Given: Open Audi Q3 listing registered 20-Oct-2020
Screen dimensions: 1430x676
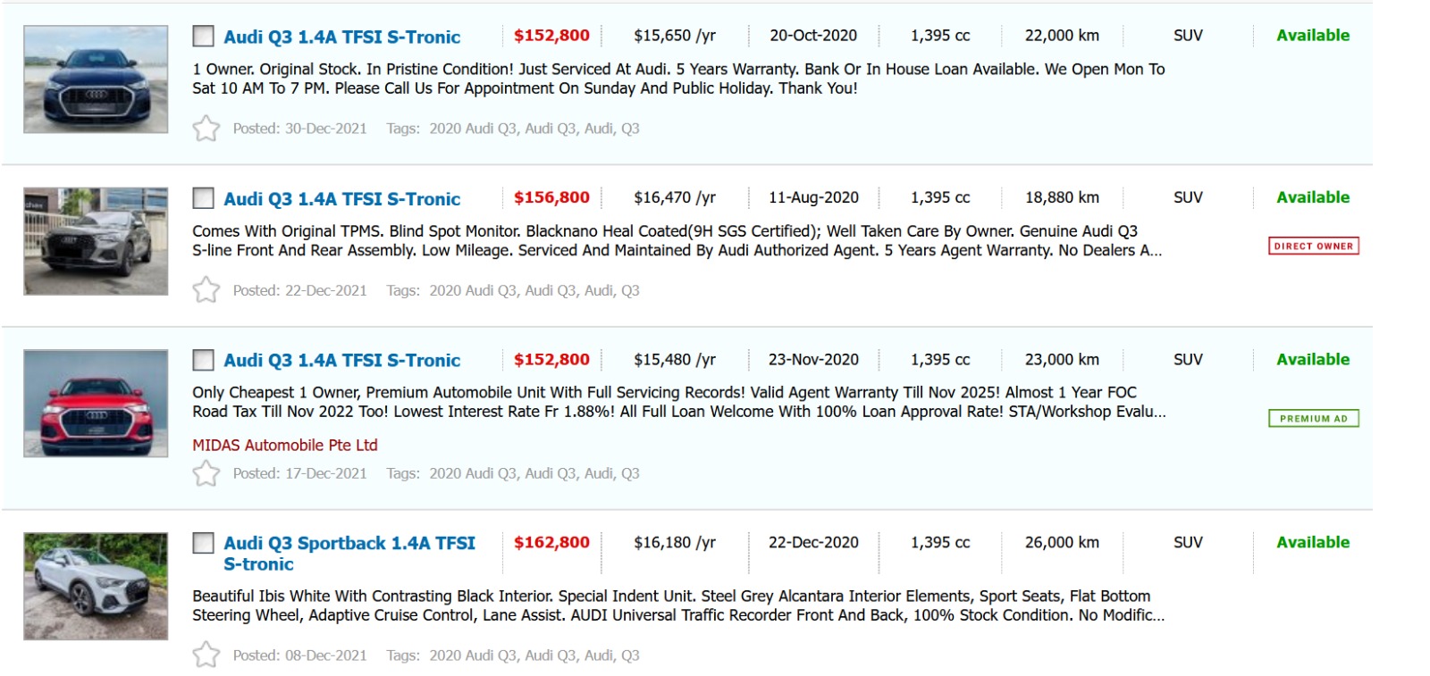Looking at the screenshot, I should (x=341, y=37).
